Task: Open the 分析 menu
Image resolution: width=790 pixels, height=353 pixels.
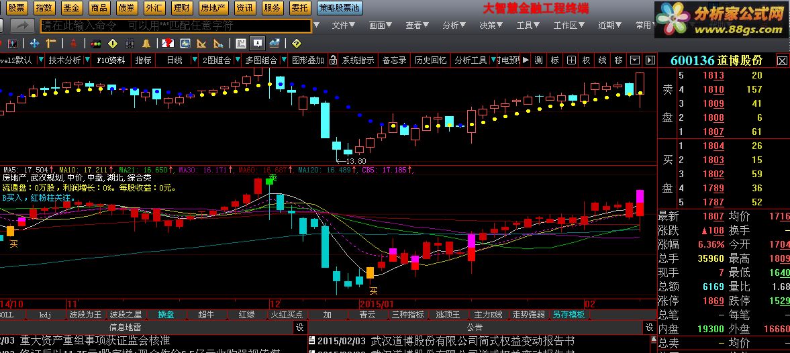Action: coord(454,26)
